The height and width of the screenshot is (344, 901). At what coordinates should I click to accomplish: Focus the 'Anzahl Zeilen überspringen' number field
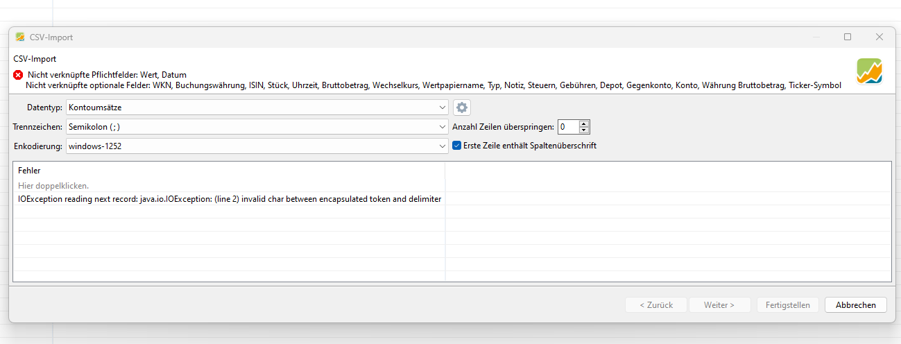point(567,127)
